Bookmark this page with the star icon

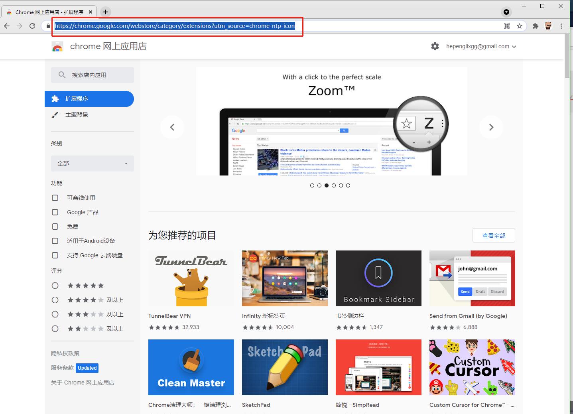pos(520,26)
